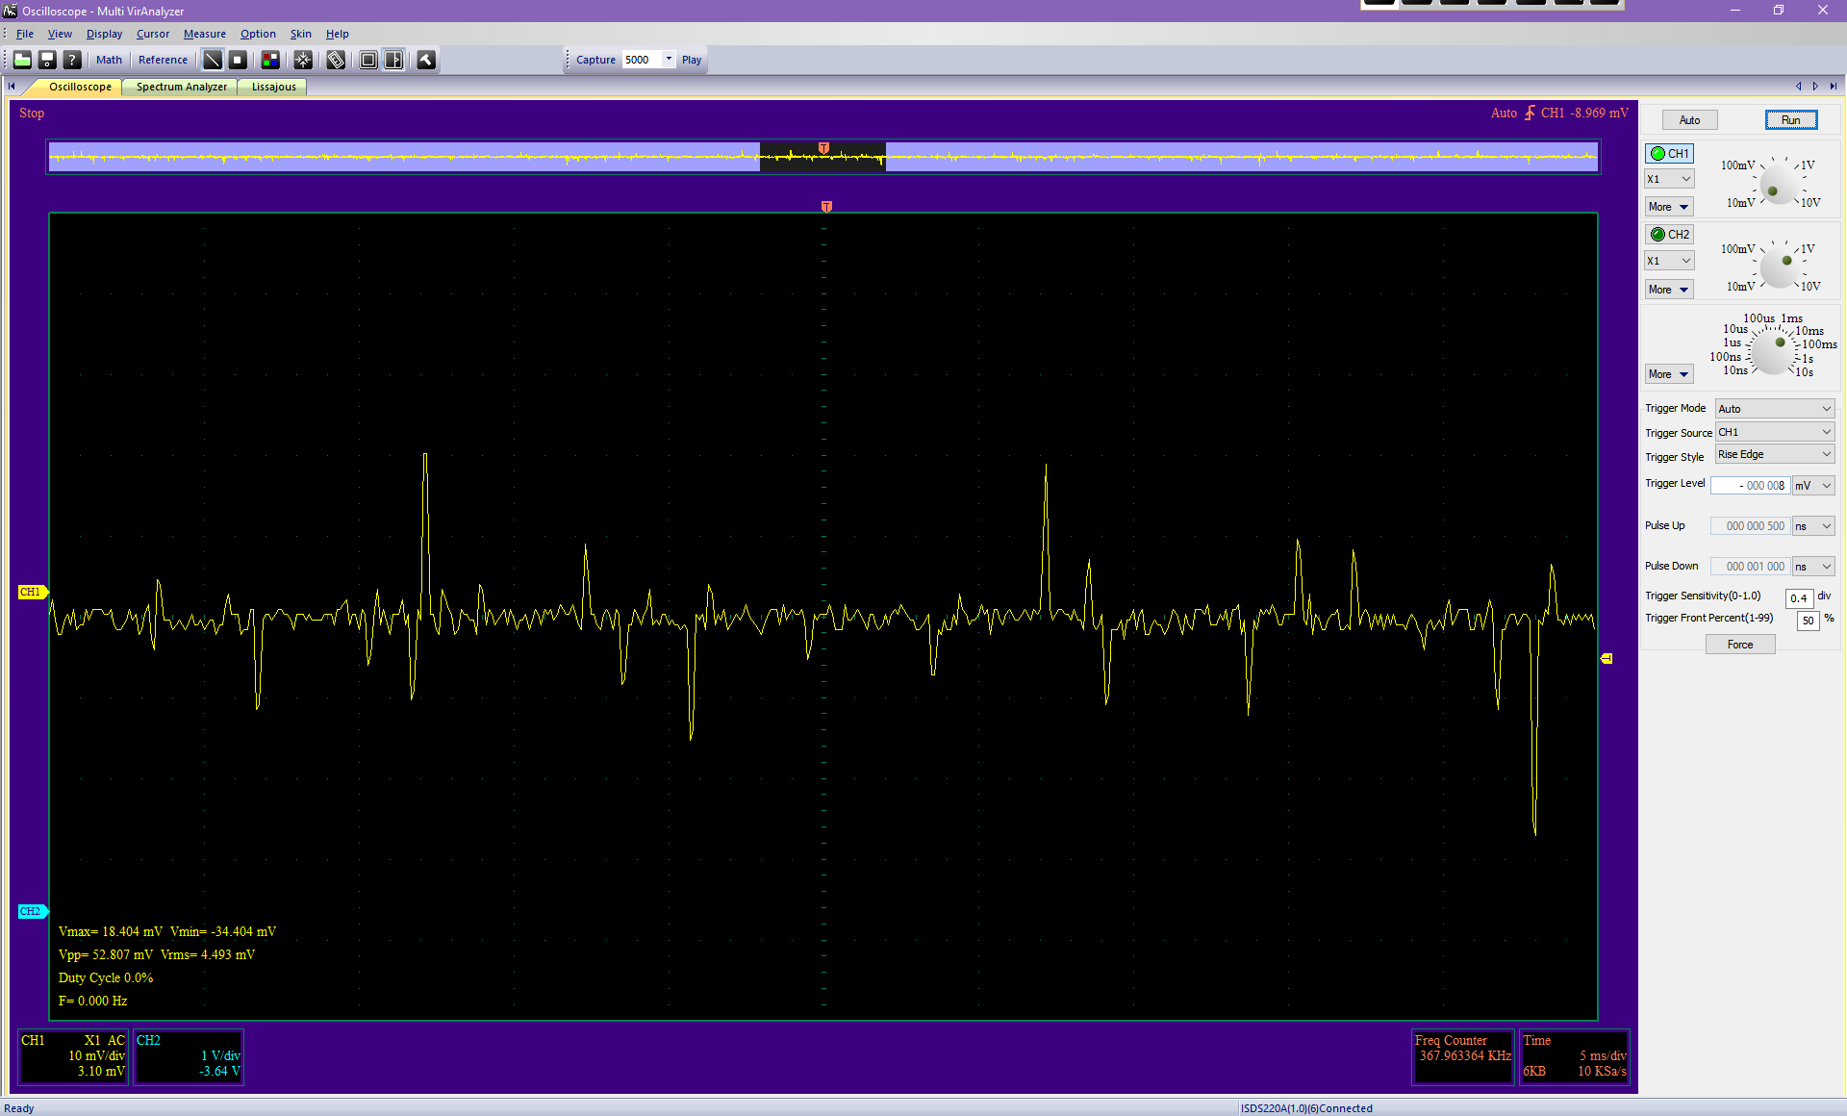The image size is (1847, 1116).
Task: Click the help question mark icon
Action: pos(72,60)
